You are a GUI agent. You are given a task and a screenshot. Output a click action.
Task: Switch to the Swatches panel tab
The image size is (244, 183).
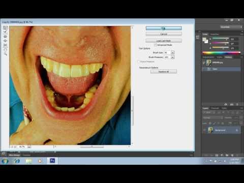(x=215, y=34)
